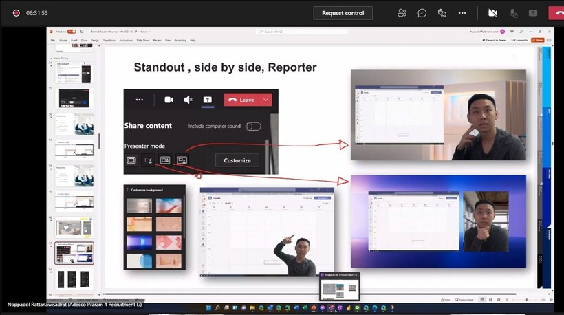Open the File menu in PowerPoint
Image resolution: width=564 pixels, height=315 pixels.
[x=53, y=41]
